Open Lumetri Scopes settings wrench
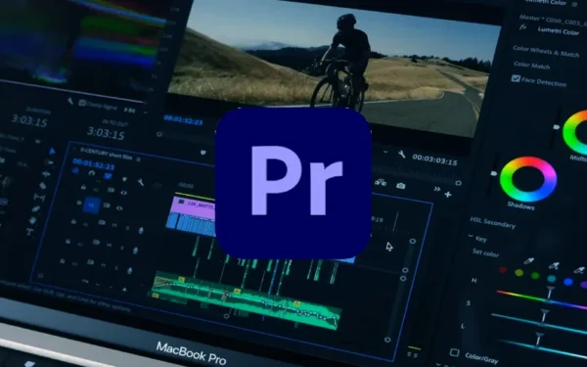587x367 pixels. pos(70,101)
